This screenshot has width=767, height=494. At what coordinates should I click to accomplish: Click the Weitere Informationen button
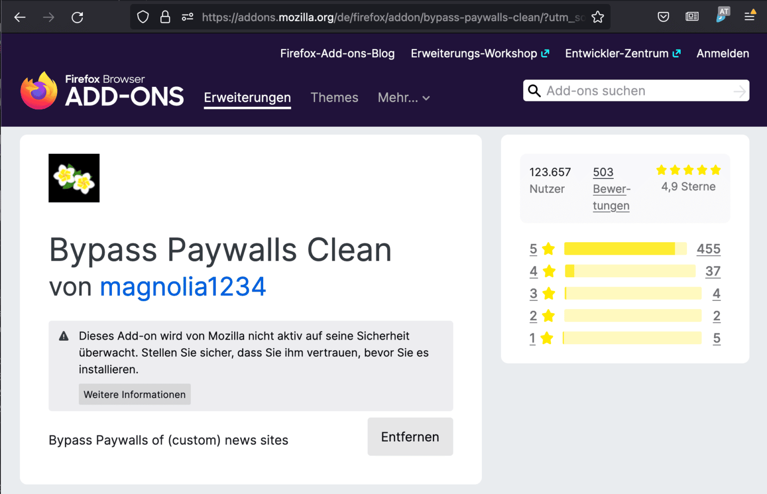pos(135,395)
